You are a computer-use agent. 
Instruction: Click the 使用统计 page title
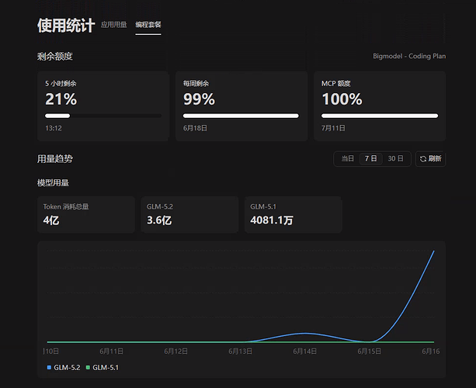click(66, 25)
